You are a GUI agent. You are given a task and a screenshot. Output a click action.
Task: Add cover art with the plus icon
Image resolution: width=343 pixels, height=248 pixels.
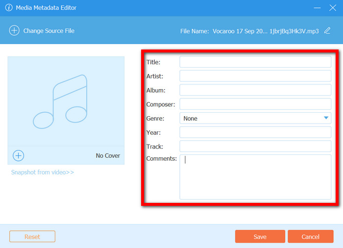pos(19,156)
